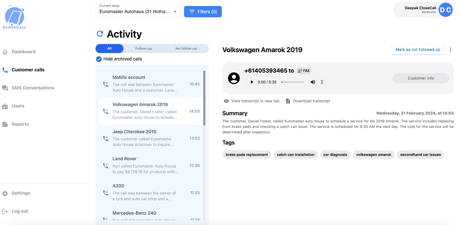Open the A200 call entry
Viewport: 459px width, 225px height.
coord(151,193)
